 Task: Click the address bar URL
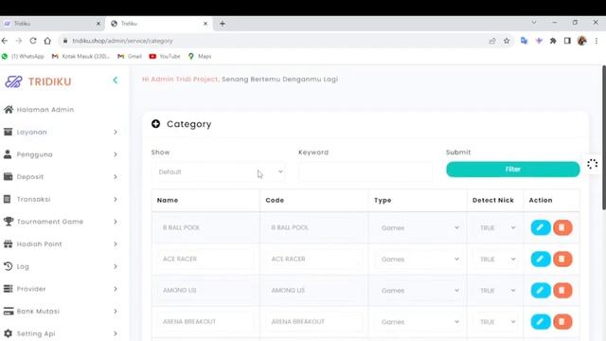[122, 41]
